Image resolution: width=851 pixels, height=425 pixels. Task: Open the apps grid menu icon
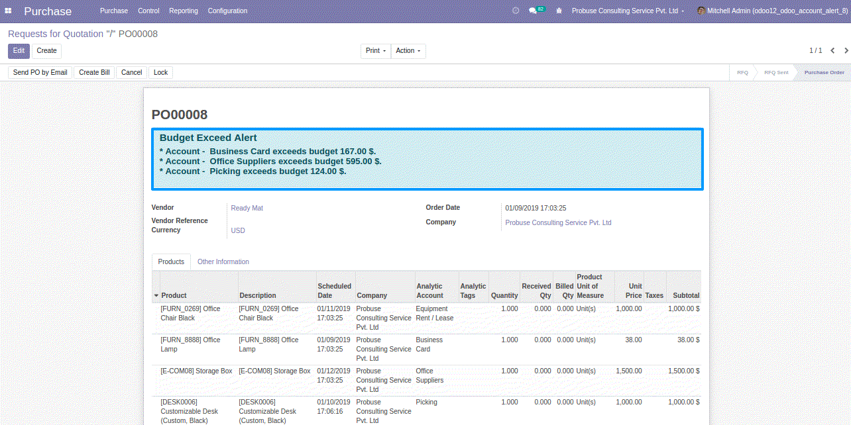(x=8, y=11)
